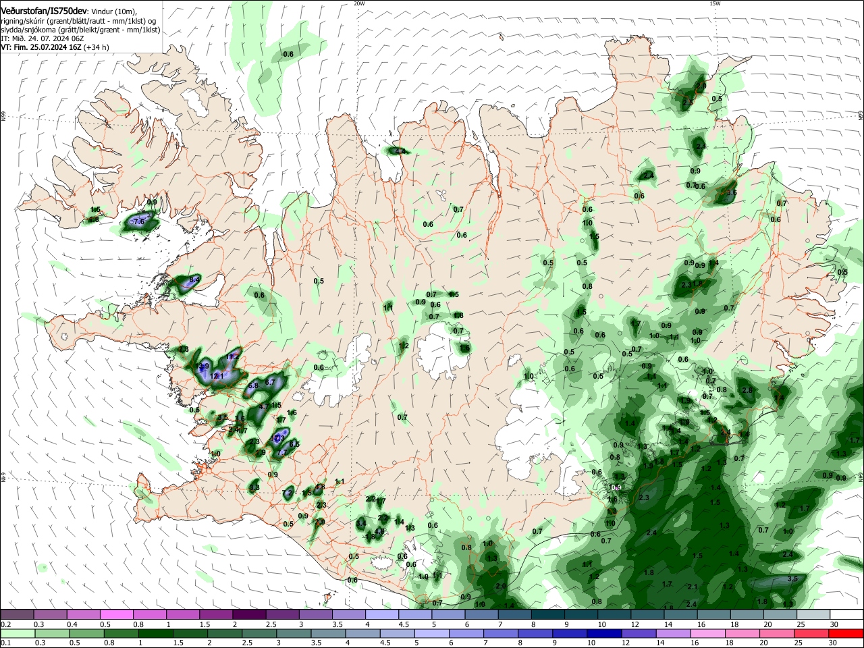Click the valid time line 'VT: Fim. 25.07.2024 16Z'
Screen dimensions: 864x648
(x=41, y=47)
